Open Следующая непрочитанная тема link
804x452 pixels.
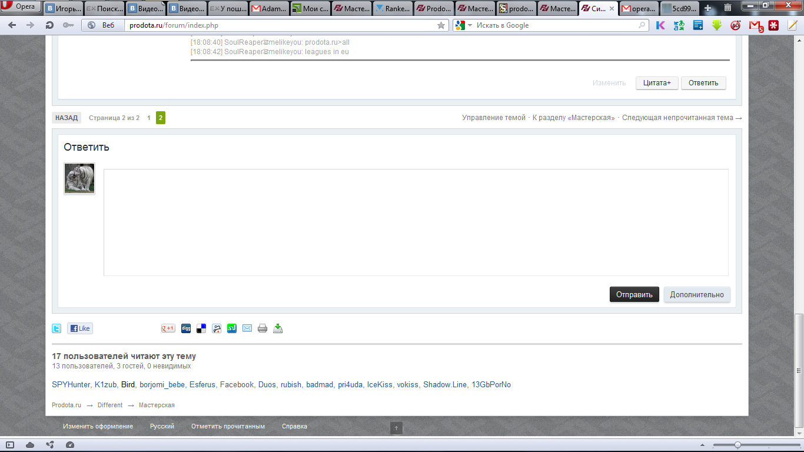(682, 118)
